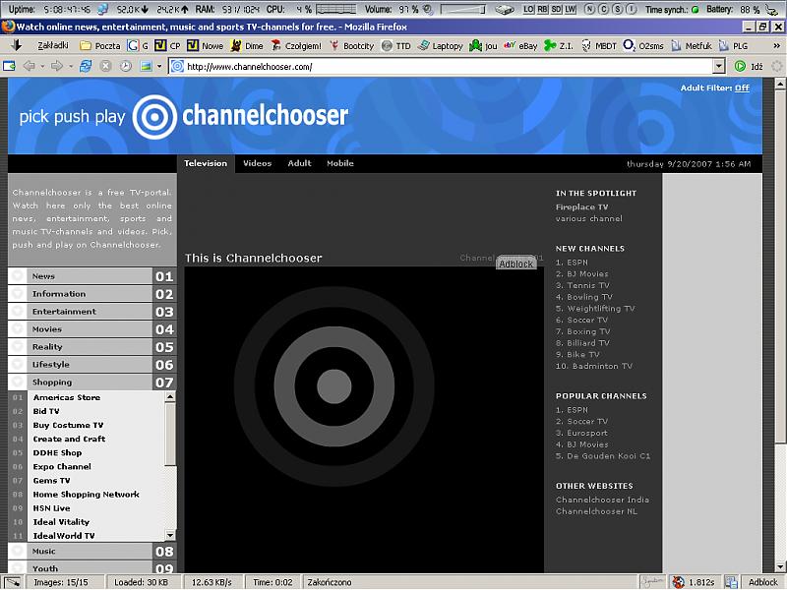Open the Z.I. bookmark
The height and width of the screenshot is (590, 787).
click(x=559, y=45)
